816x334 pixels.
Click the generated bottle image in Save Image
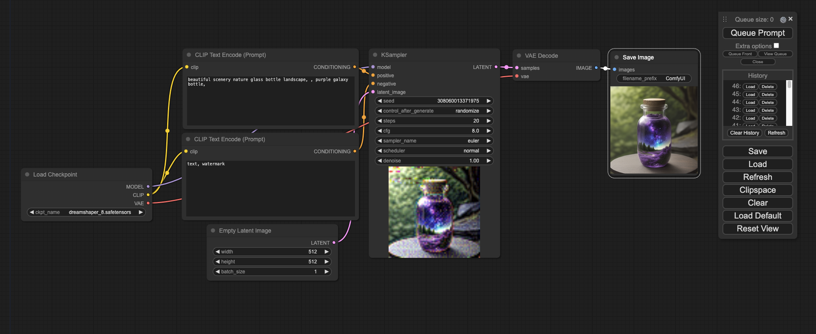click(653, 130)
